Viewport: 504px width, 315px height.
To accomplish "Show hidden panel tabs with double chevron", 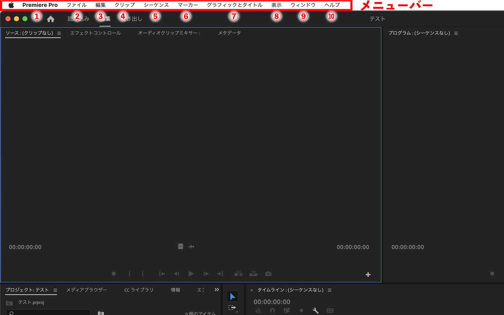I will [x=217, y=289].
